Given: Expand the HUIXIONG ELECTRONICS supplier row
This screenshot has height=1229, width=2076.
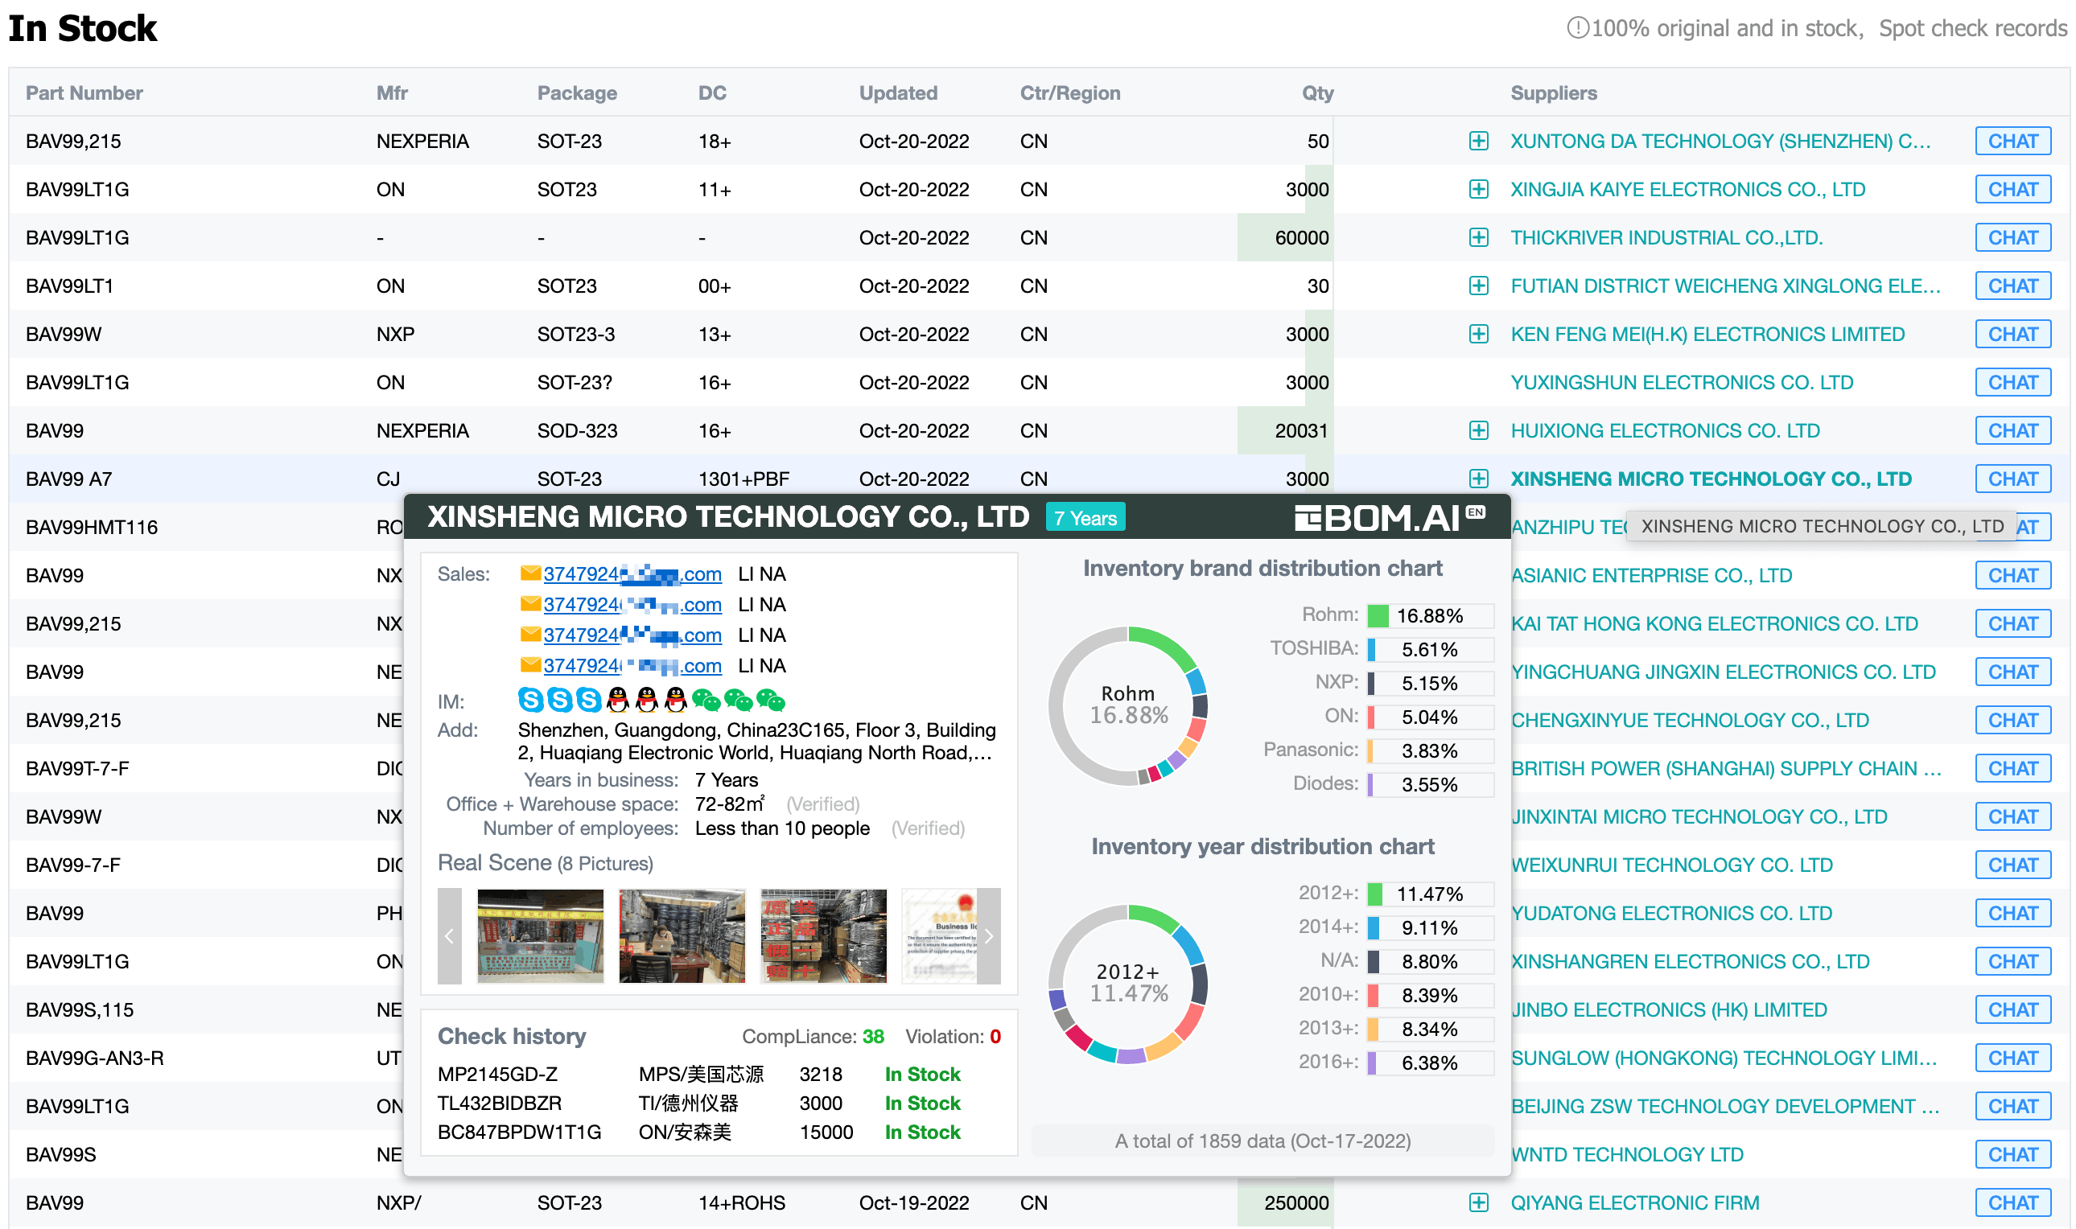Looking at the screenshot, I should 1479,430.
